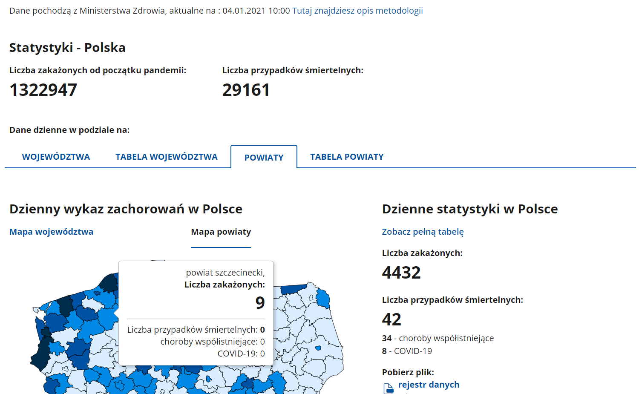Click the file download icon next to rejestr danych
The image size is (639, 394).
[x=389, y=388]
